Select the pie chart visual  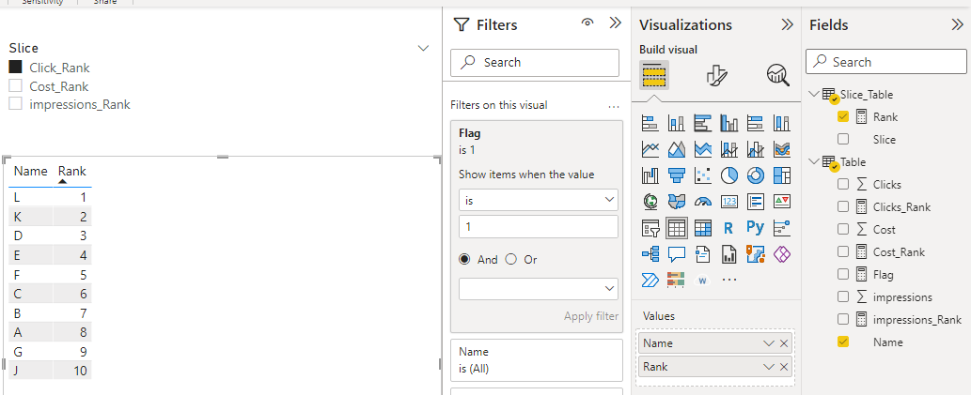click(x=728, y=175)
